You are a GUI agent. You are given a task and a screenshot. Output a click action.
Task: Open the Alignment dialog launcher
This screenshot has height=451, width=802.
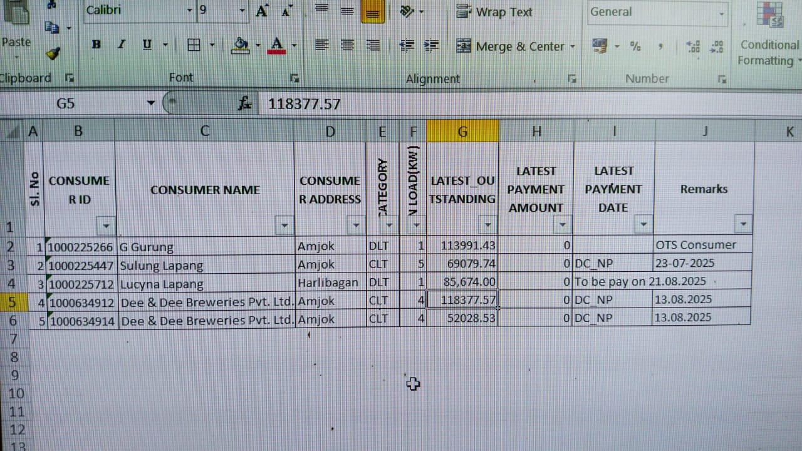(571, 78)
